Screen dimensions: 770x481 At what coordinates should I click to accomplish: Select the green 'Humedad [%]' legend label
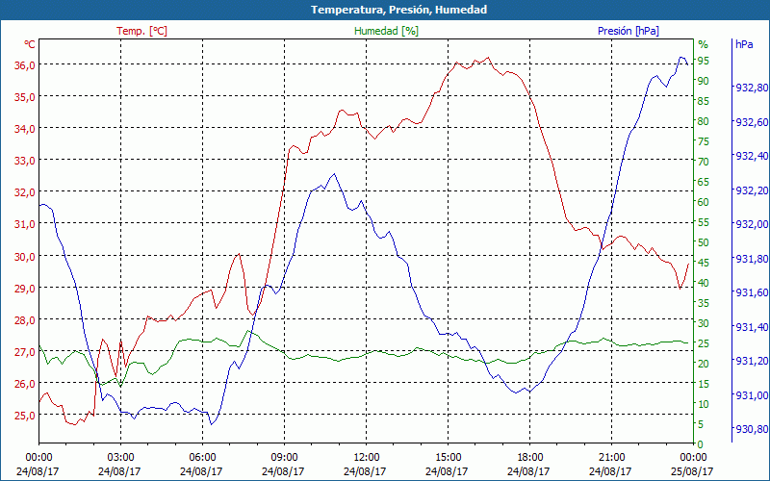[386, 31]
